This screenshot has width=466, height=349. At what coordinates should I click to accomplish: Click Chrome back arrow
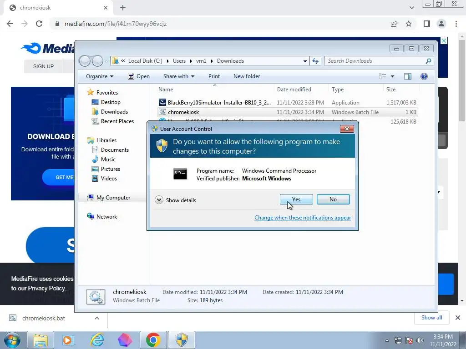coord(10,24)
